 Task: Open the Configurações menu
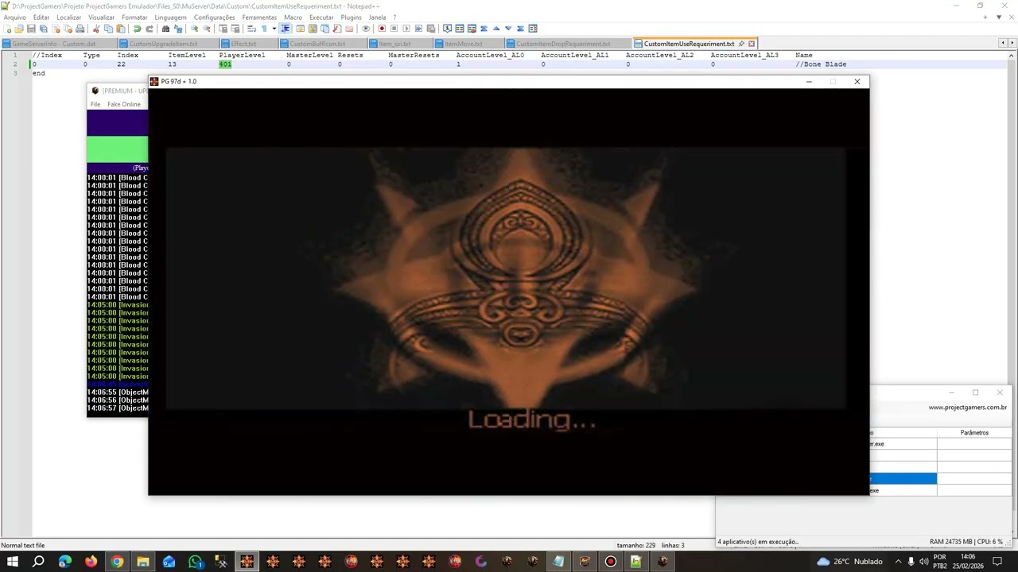[215, 17]
